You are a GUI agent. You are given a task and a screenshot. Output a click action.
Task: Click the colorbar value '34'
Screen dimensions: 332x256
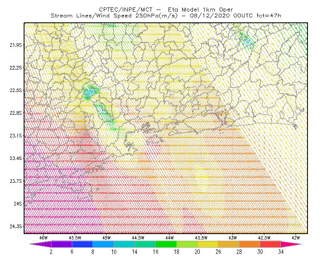[x=281, y=252]
